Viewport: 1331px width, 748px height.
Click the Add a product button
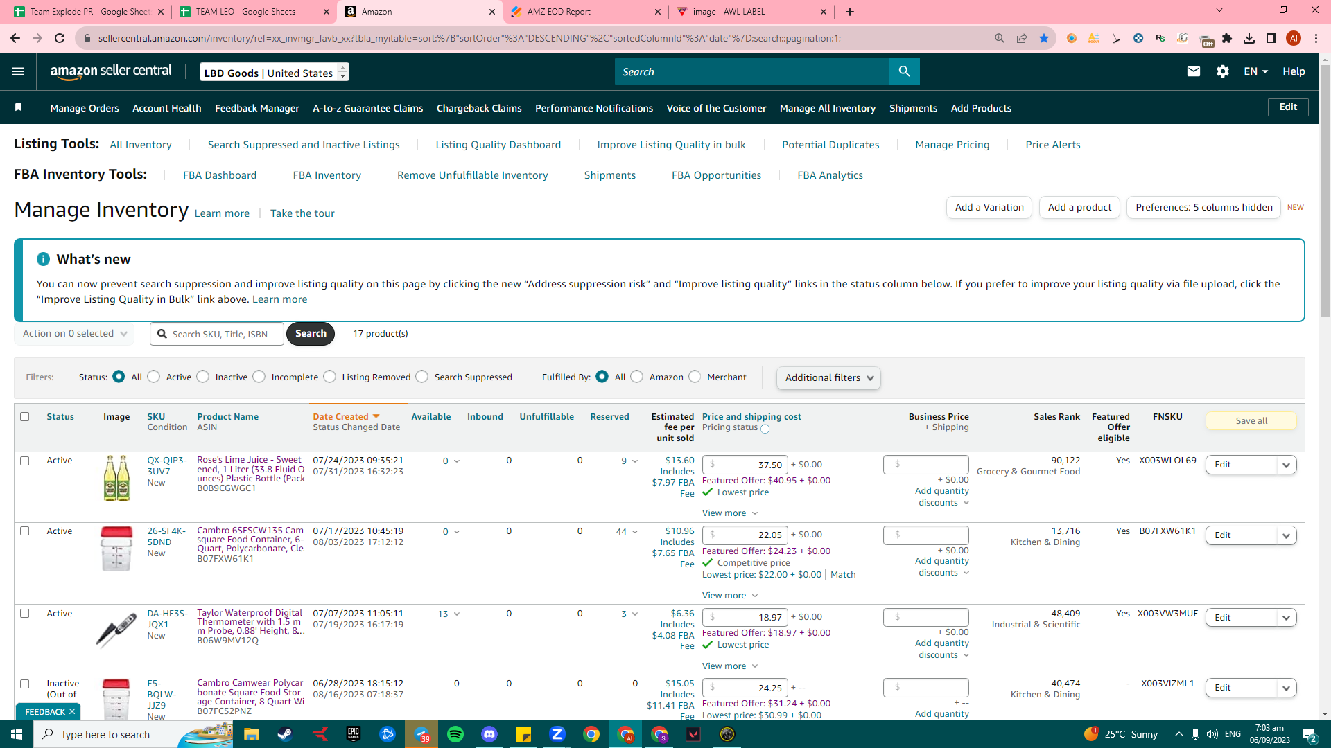1079,207
